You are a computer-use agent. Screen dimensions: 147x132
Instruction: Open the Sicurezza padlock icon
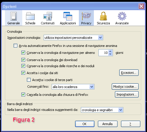pos(103,16)
